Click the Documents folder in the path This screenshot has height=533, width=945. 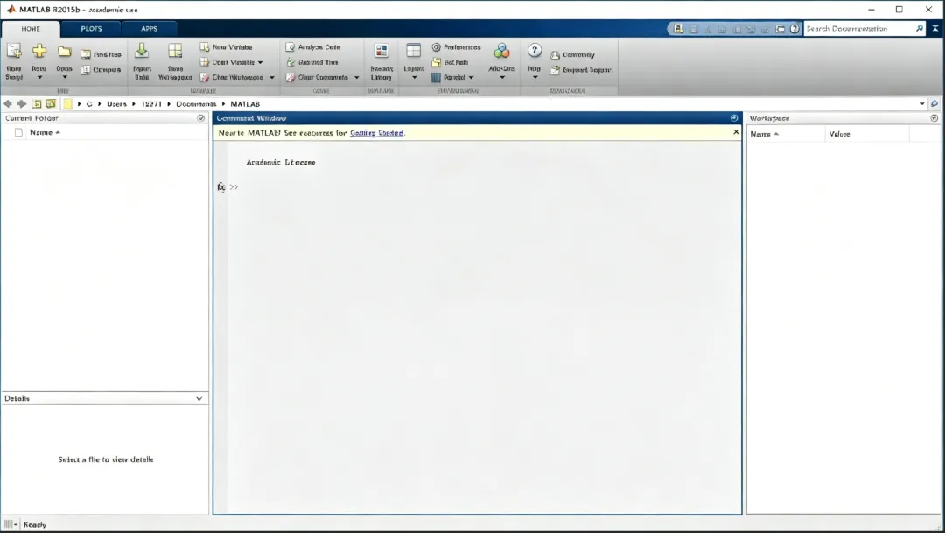coord(196,103)
